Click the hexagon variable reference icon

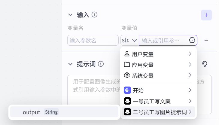coord(192,40)
